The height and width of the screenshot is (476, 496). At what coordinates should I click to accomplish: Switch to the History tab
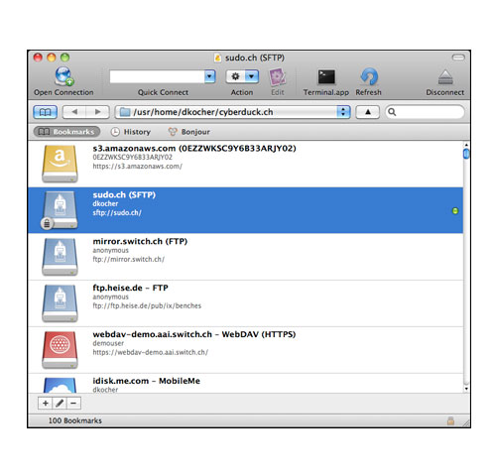[130, 132]
